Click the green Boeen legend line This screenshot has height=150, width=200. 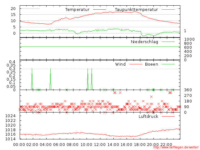(x=168, y=64)
